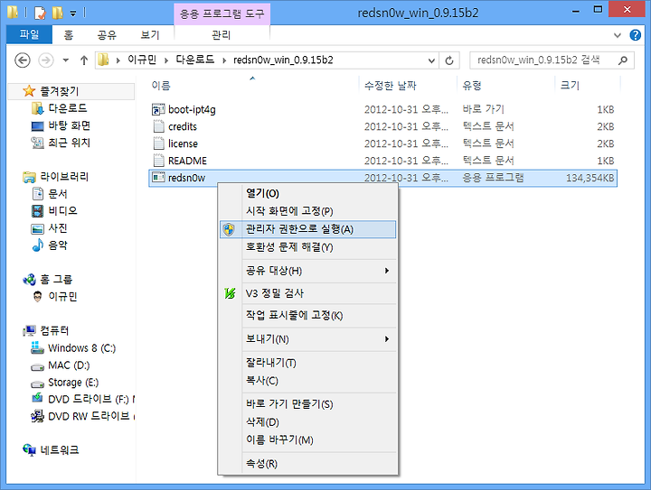
Task: Click the Network icon in sidebar
Action: pos(29,449)
